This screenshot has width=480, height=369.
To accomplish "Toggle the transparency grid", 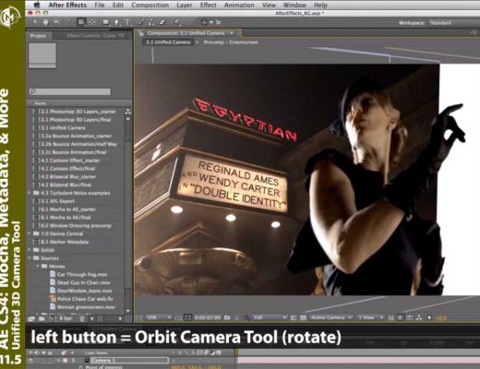I will pos(303,317).
